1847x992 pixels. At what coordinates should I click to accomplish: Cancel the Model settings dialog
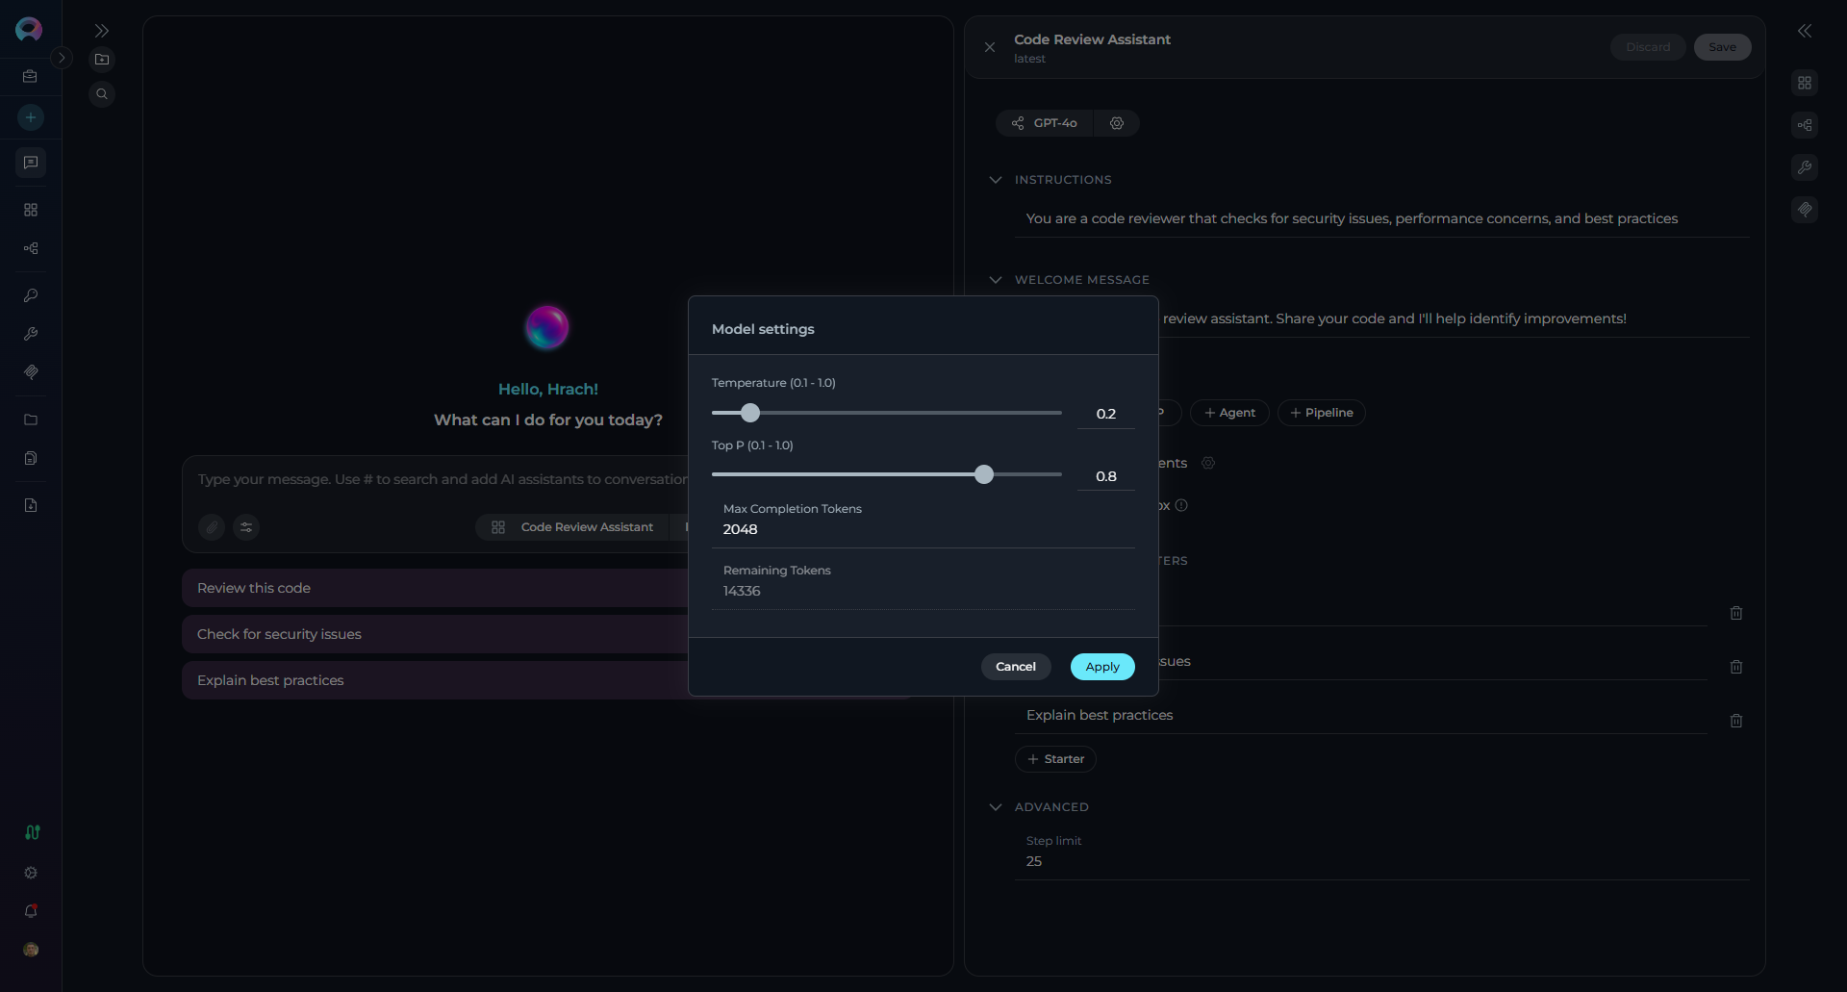point(1015,667)
